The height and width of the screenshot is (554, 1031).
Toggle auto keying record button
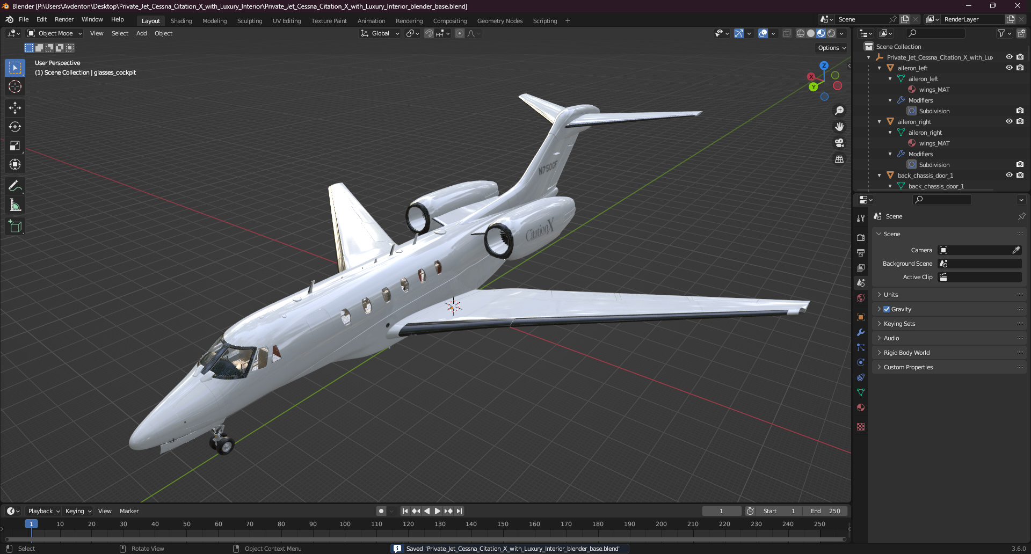point(381,511)
